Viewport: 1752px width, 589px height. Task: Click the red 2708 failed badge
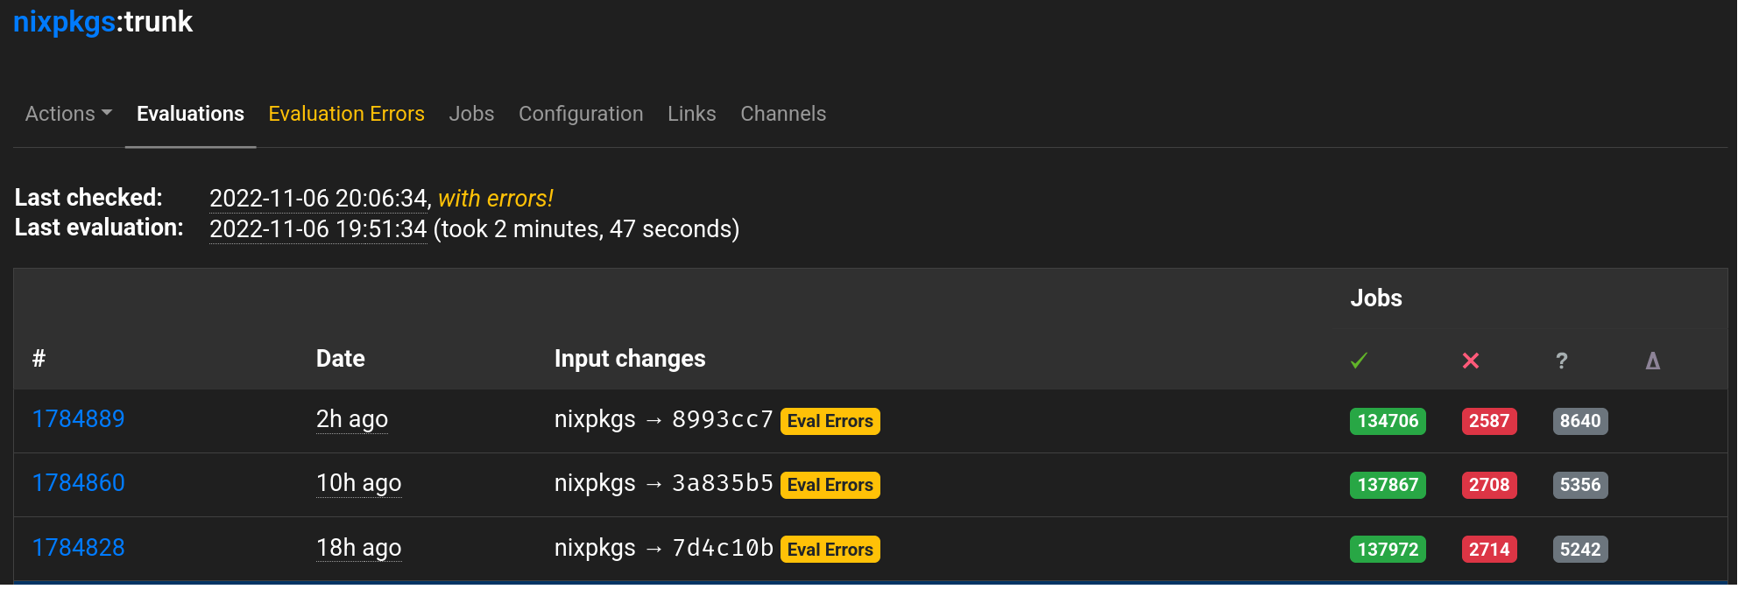[x=1489, y=485]
